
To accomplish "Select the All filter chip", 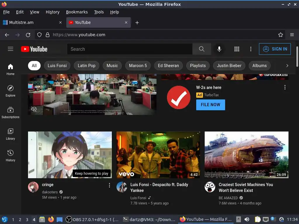I will point(34,66).
